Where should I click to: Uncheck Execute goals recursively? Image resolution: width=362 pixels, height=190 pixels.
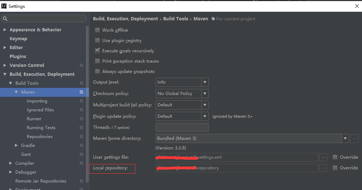[x=98, y=51]
